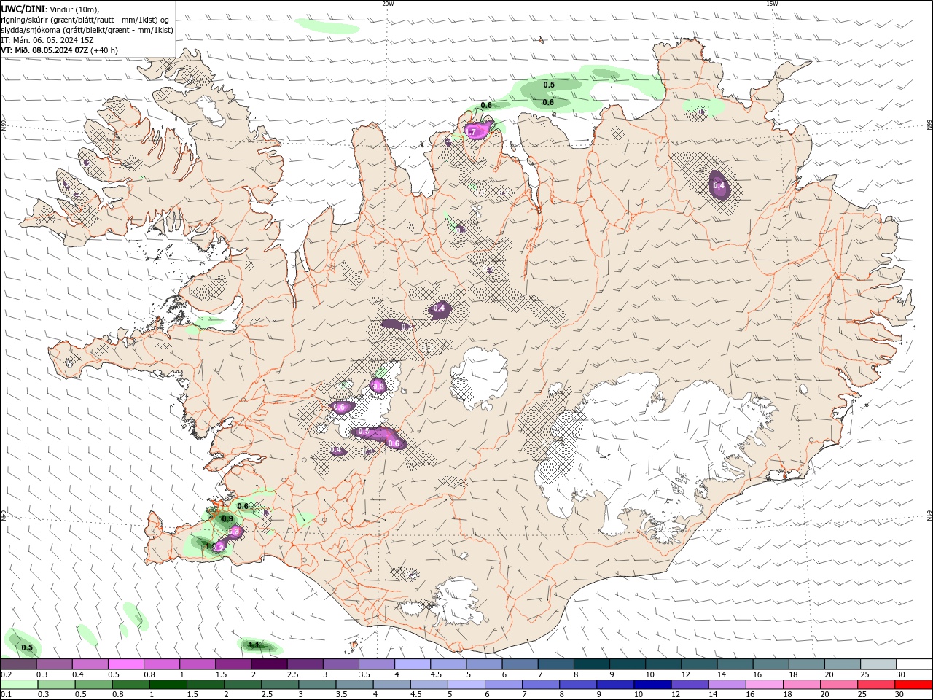The height and width of the screenshot is (700, 933).
Task: Click the 'slydda/snjókoma' legend description line
Action: pos(87,30)
